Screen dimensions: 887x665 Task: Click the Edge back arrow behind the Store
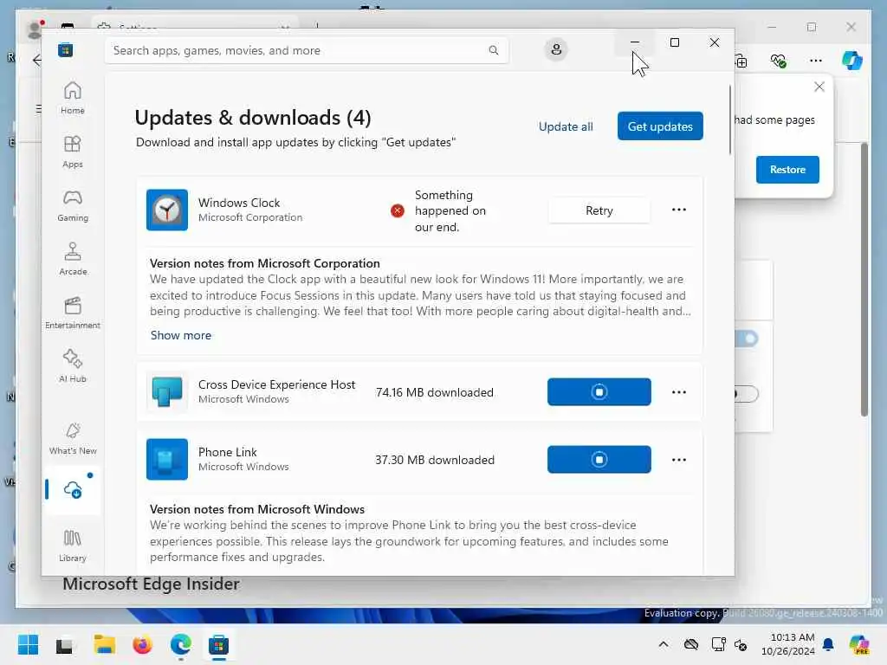pyautogui.click(x=37, y=60)
